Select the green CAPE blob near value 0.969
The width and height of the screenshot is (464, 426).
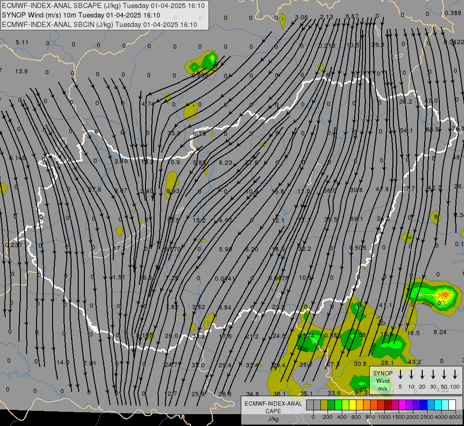[209, 61]
